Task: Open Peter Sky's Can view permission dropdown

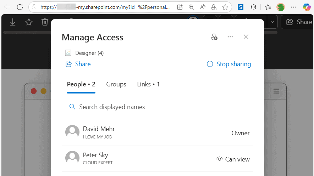Action: [233, 159]
